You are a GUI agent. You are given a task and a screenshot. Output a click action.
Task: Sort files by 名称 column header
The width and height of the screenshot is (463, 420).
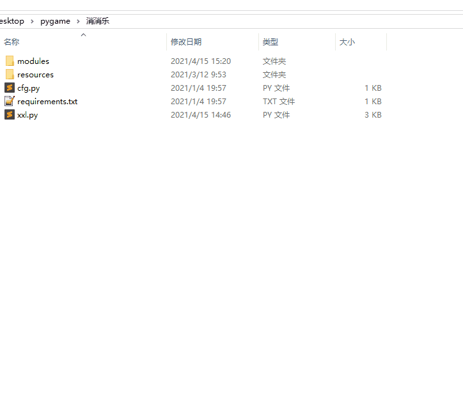[x=12, y=42]
